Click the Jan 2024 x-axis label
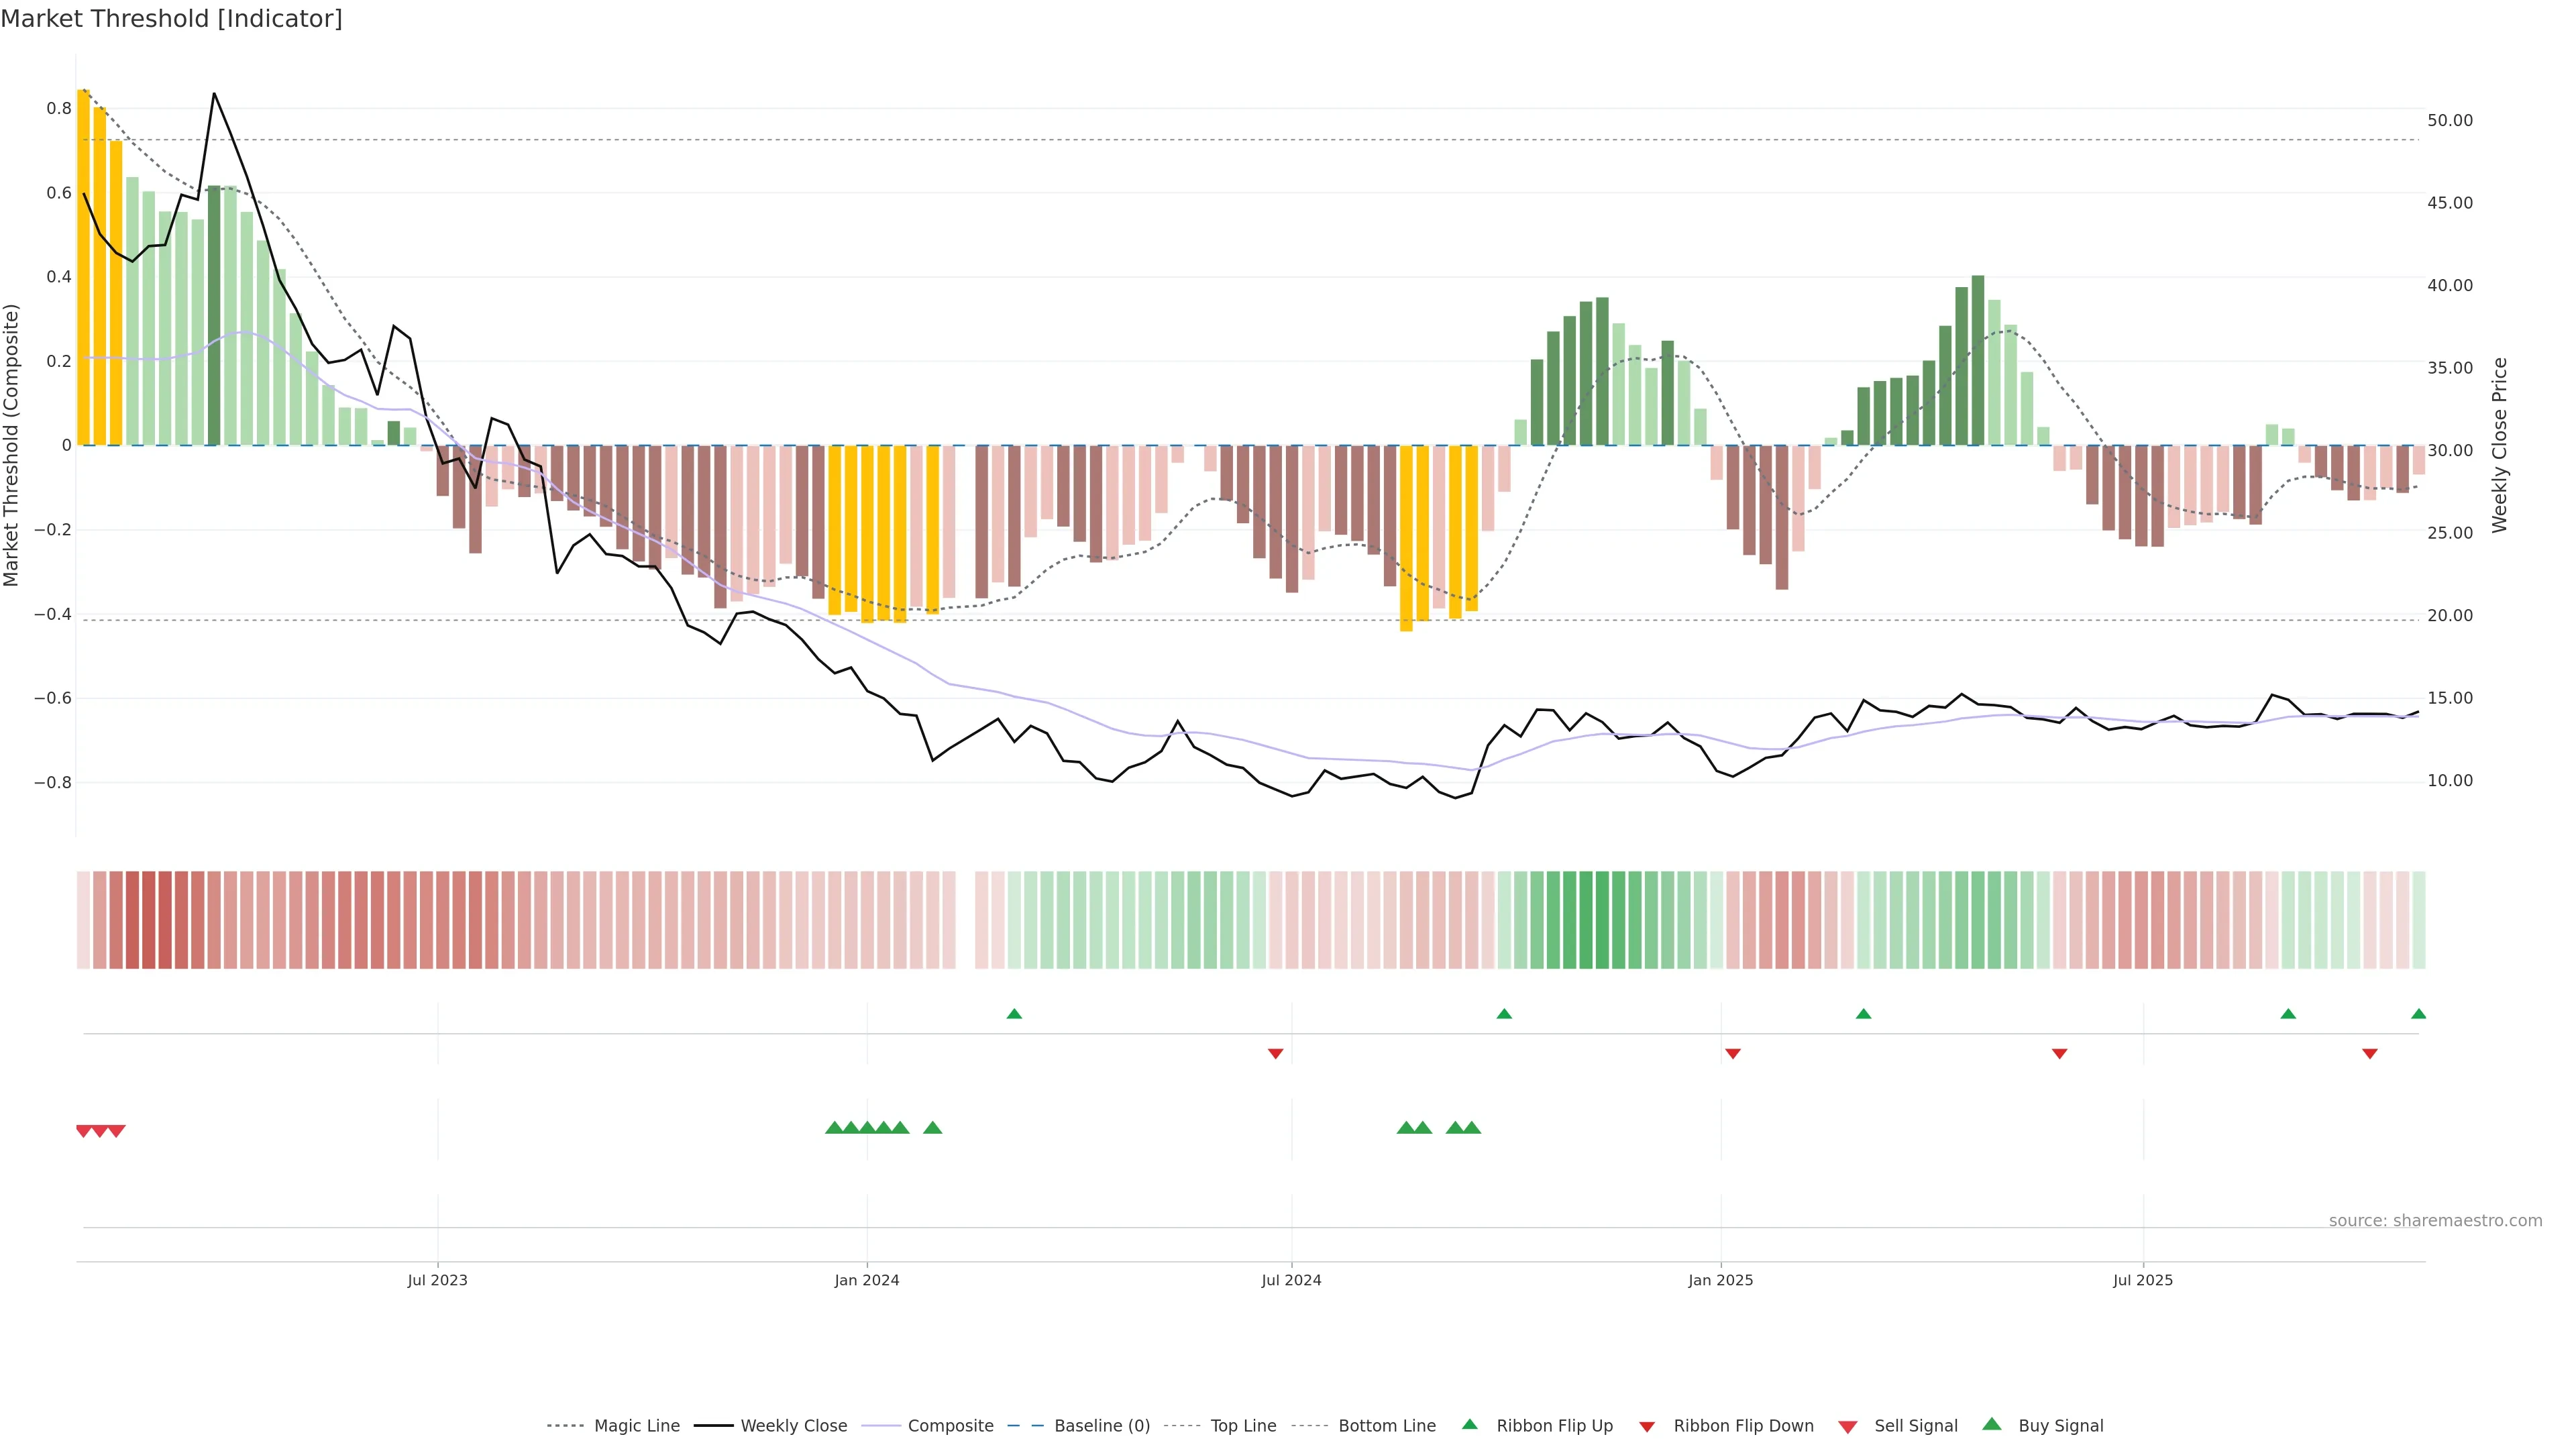This screenshot has width=2576, height=1449. (867, 1280)
